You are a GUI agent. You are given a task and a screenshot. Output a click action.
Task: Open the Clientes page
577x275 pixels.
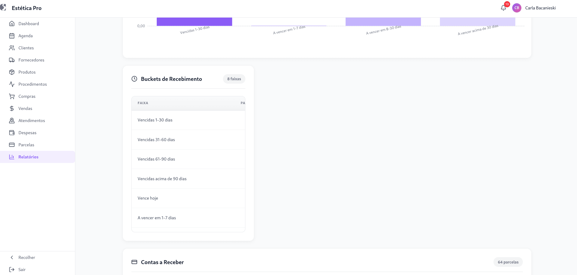[x=38, y=48]
